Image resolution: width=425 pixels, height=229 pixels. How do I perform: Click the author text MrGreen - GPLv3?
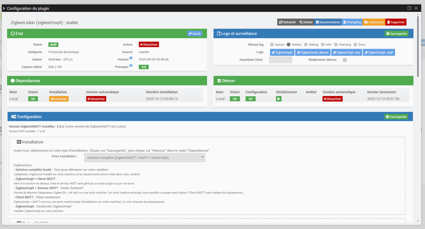[x=60, y=59]
